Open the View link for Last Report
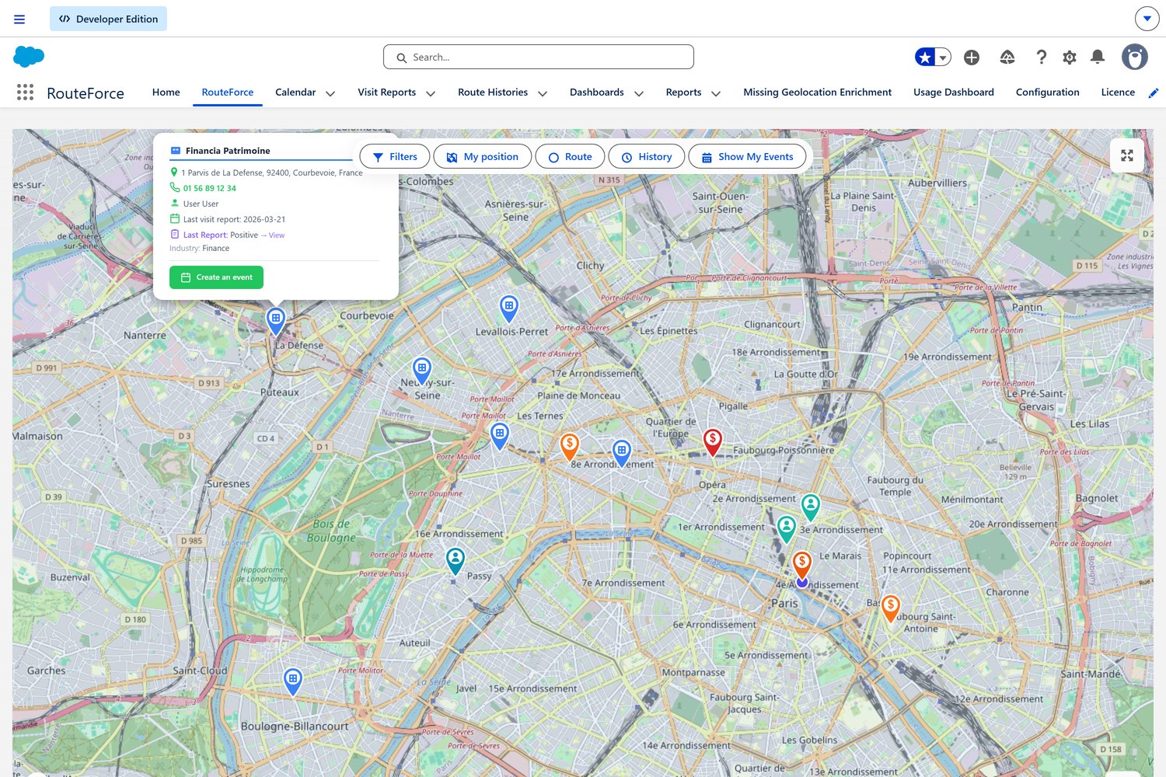Image resolution: width=1166 pixels, height=777 pixels. 276,235
